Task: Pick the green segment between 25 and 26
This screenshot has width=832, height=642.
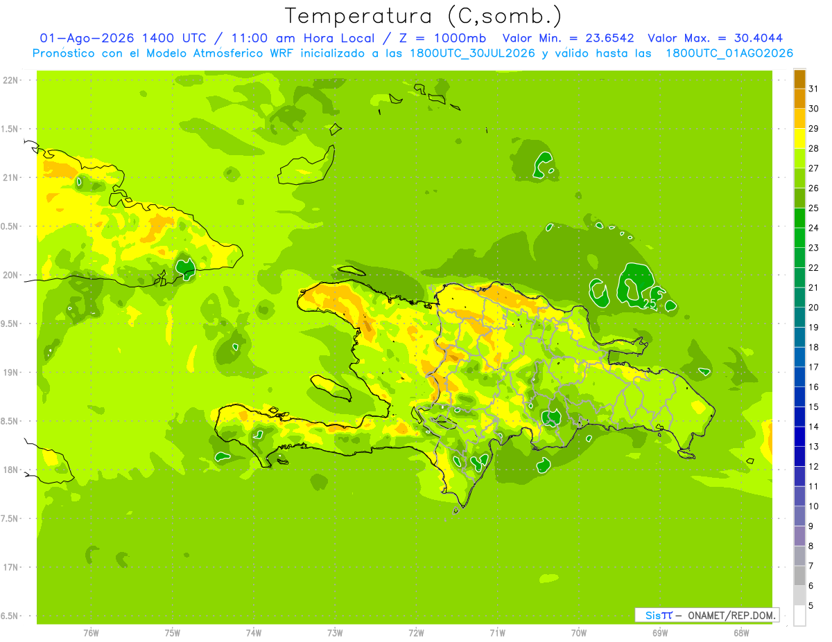Action: pos(799,198)
